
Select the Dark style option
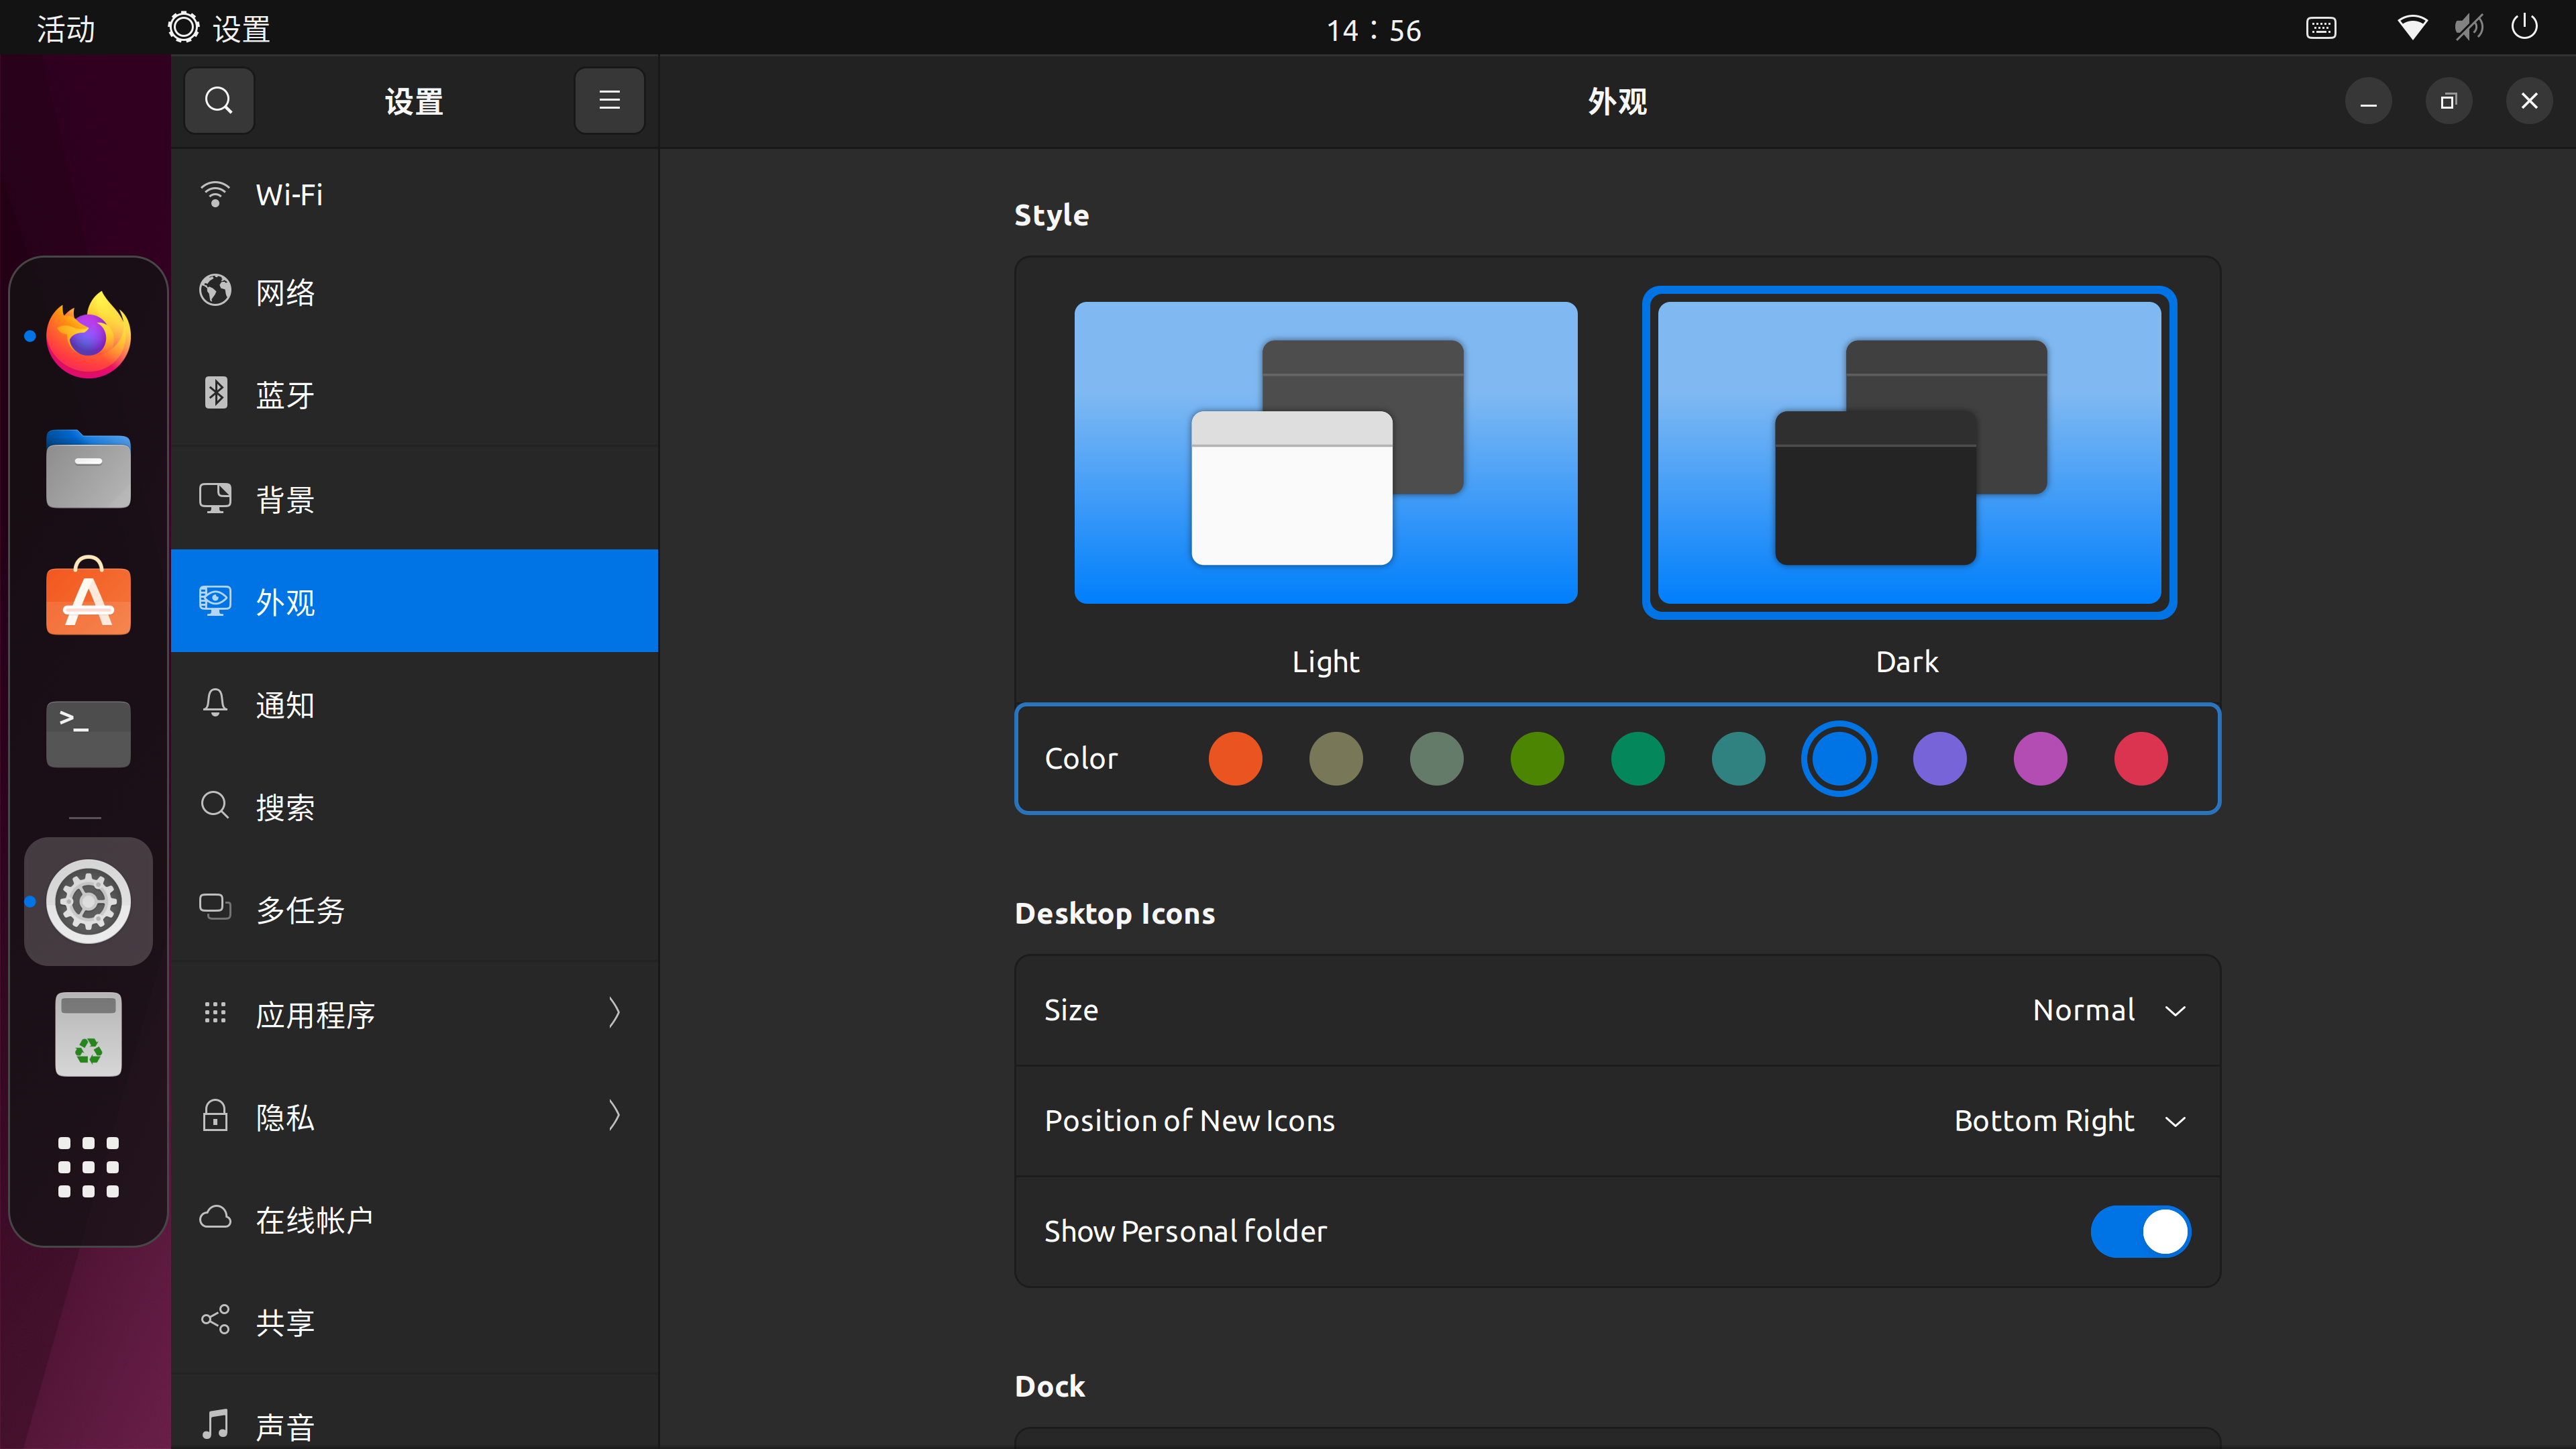tap(1908, 453)
